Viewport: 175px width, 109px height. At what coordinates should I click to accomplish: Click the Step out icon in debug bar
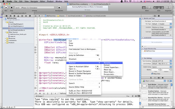click(x=51, y=94)
